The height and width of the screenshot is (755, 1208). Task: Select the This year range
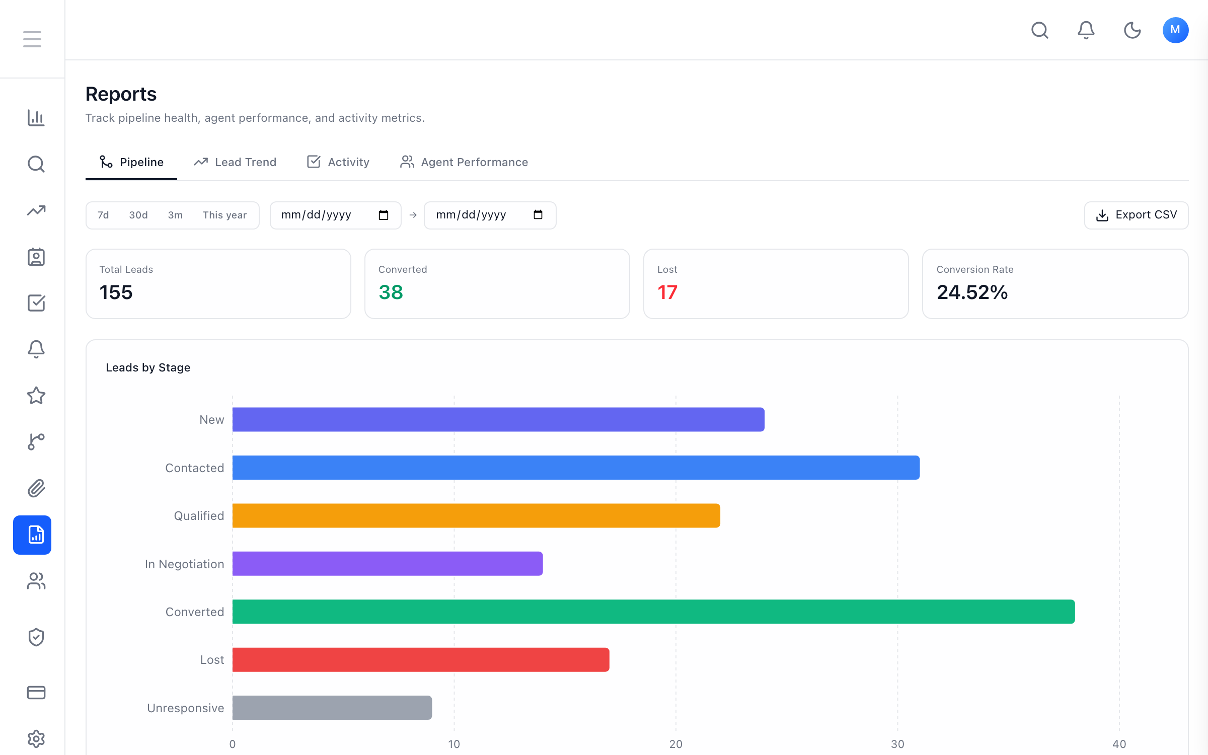(224, 215)
